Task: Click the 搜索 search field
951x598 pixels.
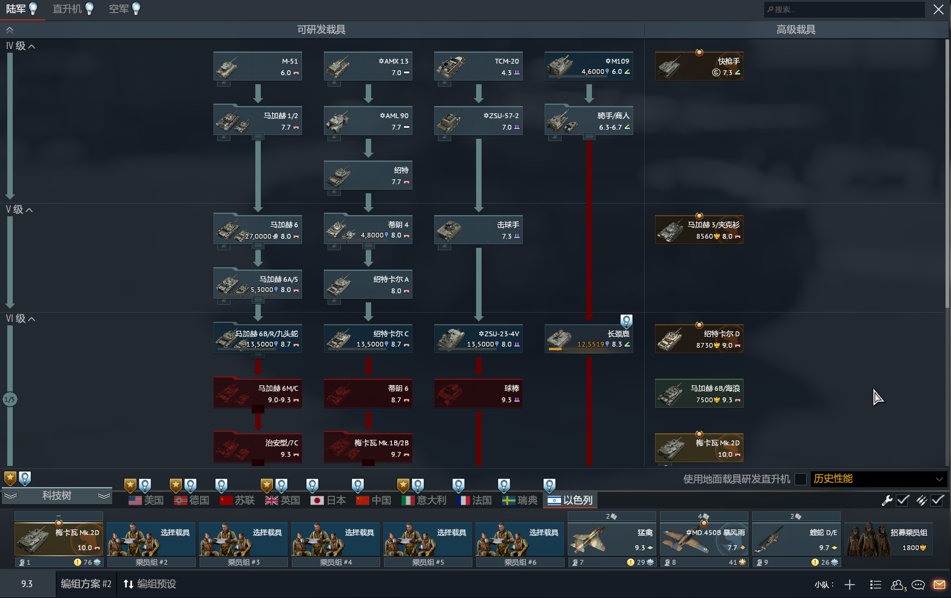Action: [844, 9]
